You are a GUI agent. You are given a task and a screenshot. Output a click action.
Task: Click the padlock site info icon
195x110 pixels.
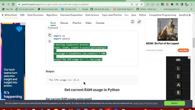tap(19, 4)
